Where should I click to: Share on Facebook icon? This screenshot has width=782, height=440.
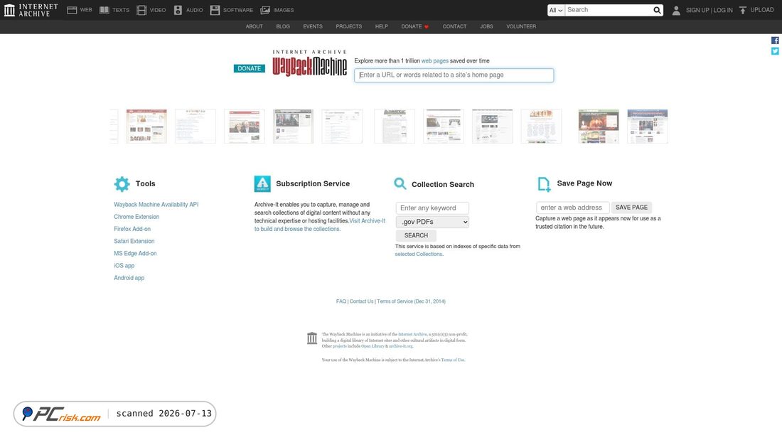tap(775, 41)
